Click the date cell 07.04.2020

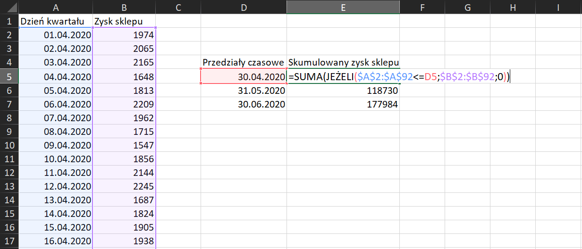click(56, 117)
